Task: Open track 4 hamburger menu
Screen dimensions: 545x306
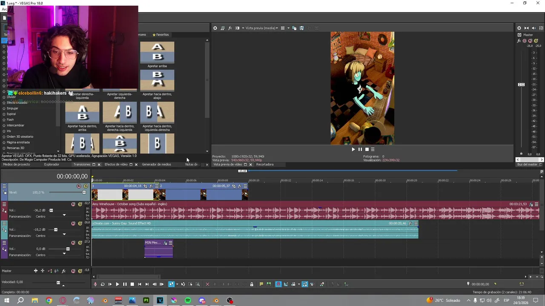Action: (x=4, y=243)
